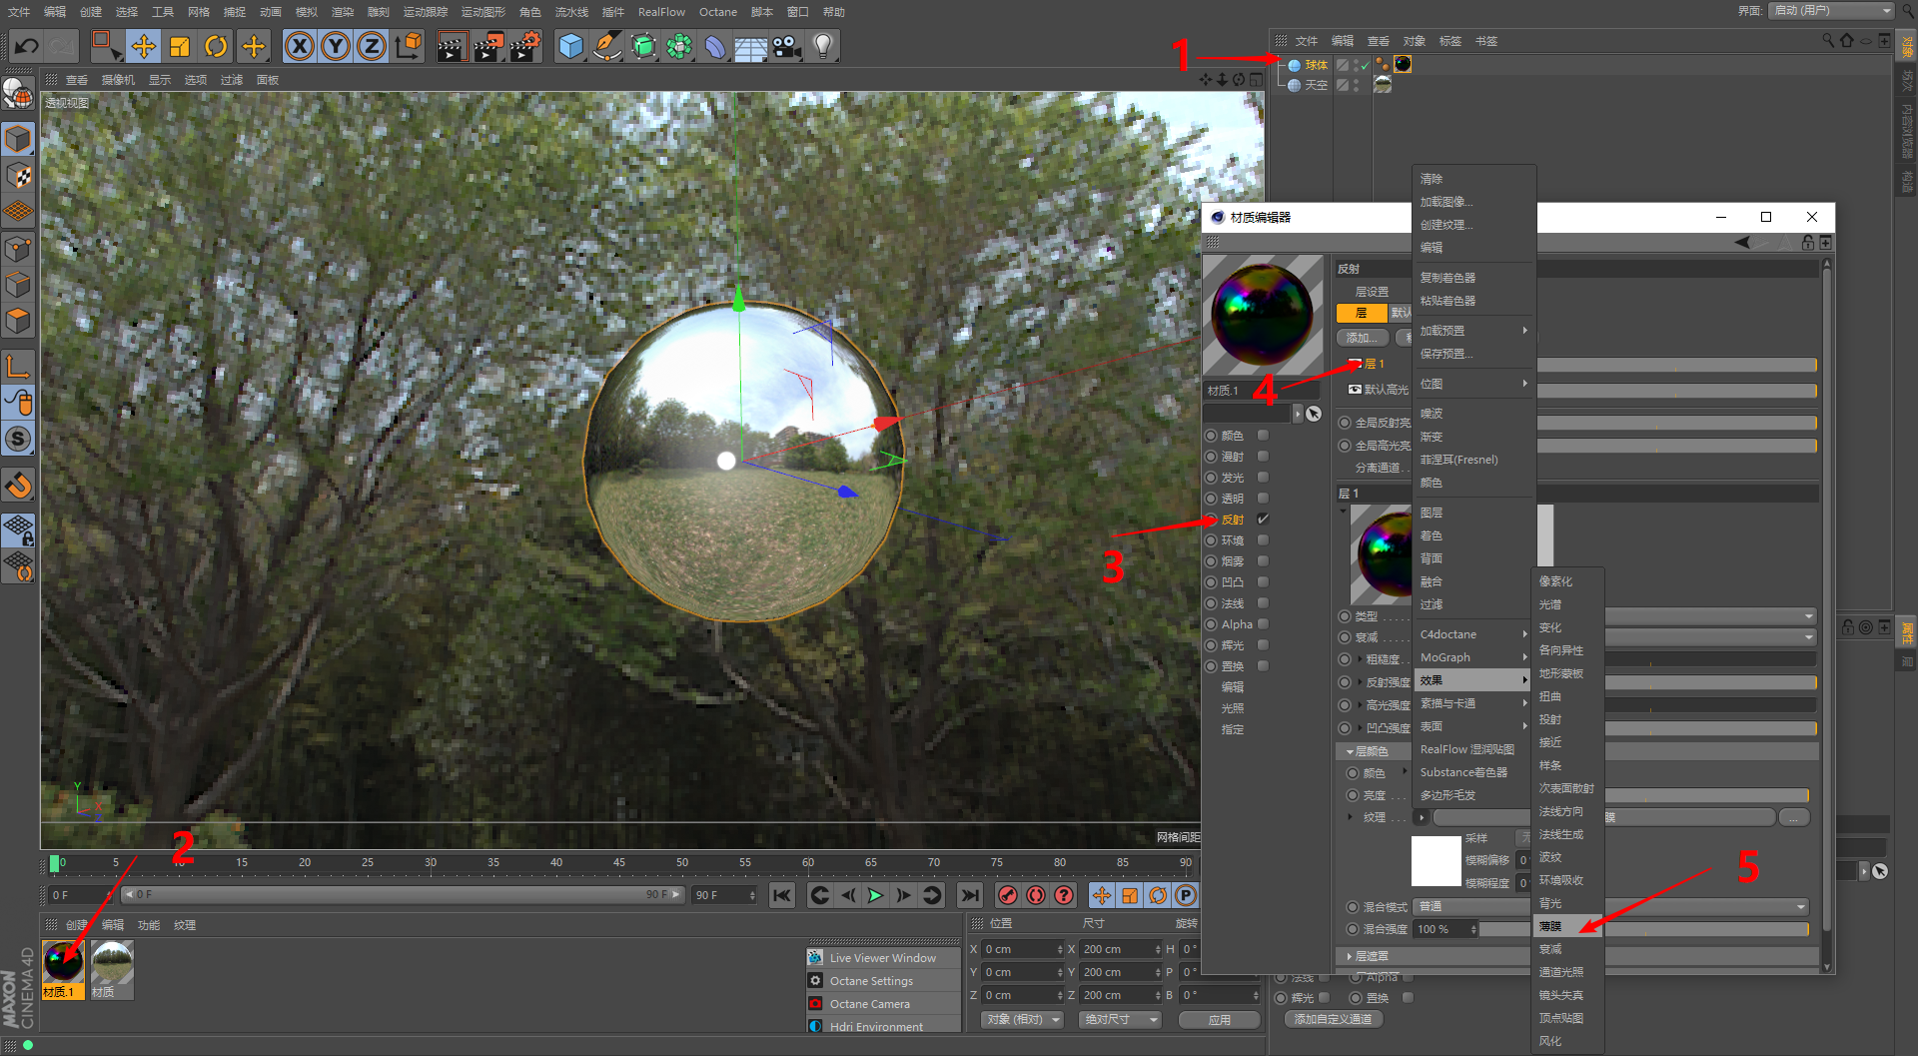Adjust the 混合强度 slider
Viewport: 1918px width, 1056px height.
coord(1644,929)
